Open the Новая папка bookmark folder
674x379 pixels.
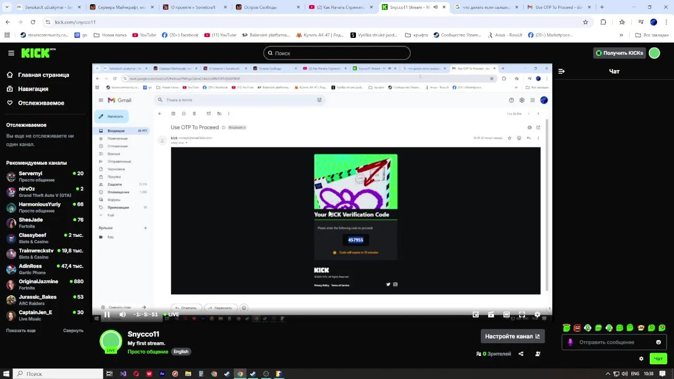(110, 35)
